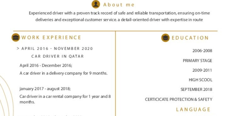Click the delivery company for 9 months text
Viewport: 231px width, 116px height.
[x=64, y=73]
